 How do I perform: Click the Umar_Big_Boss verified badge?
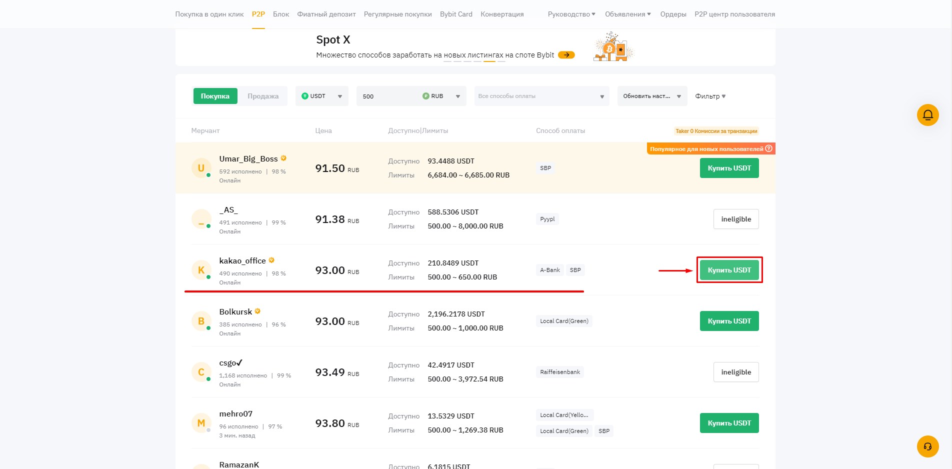283,158
